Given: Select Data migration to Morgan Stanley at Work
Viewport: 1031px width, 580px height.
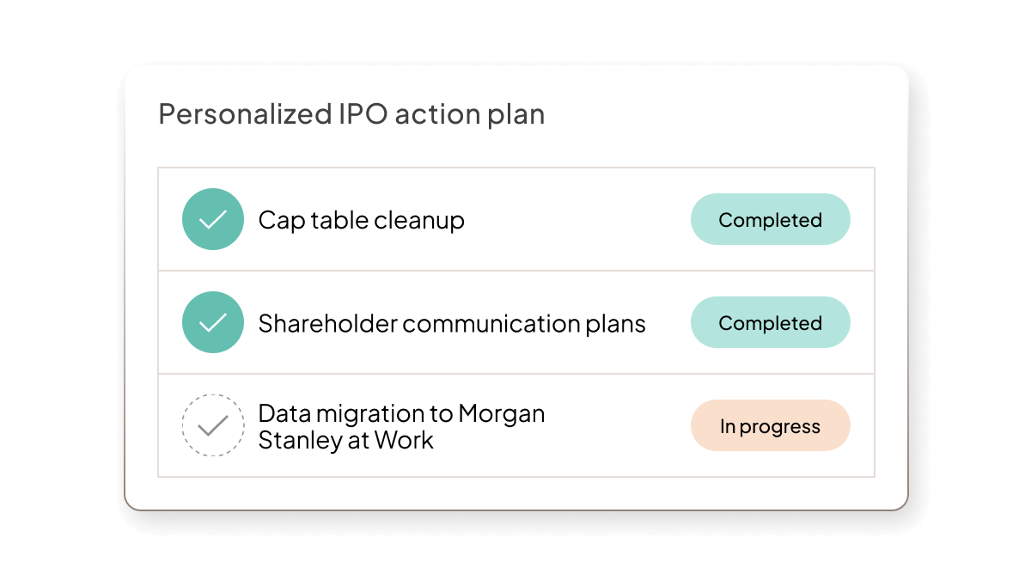Looking at the screenshot, I should click(401, 426).
